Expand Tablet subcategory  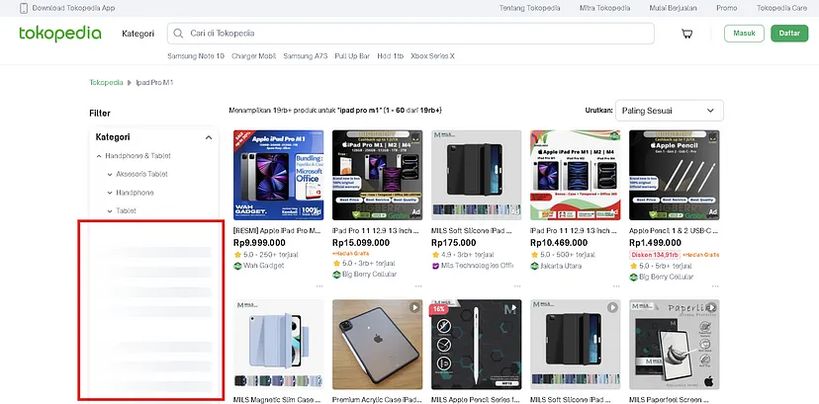pyautogui.click(x=110, y=211)
